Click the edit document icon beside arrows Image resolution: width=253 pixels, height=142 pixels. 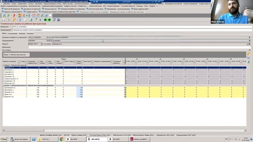tap(55, 20)
